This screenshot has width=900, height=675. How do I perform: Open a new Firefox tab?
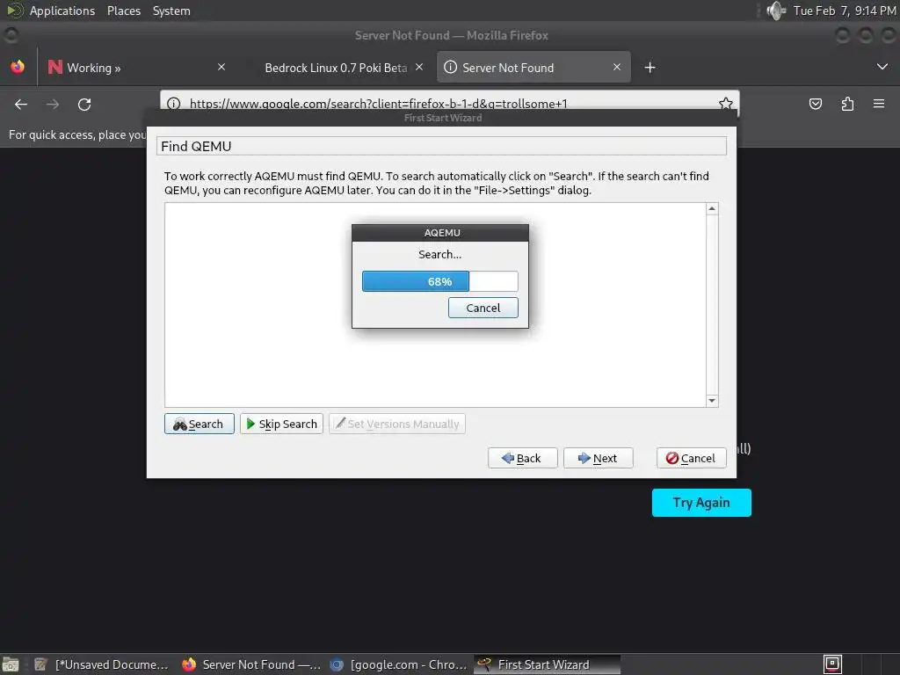650,68
